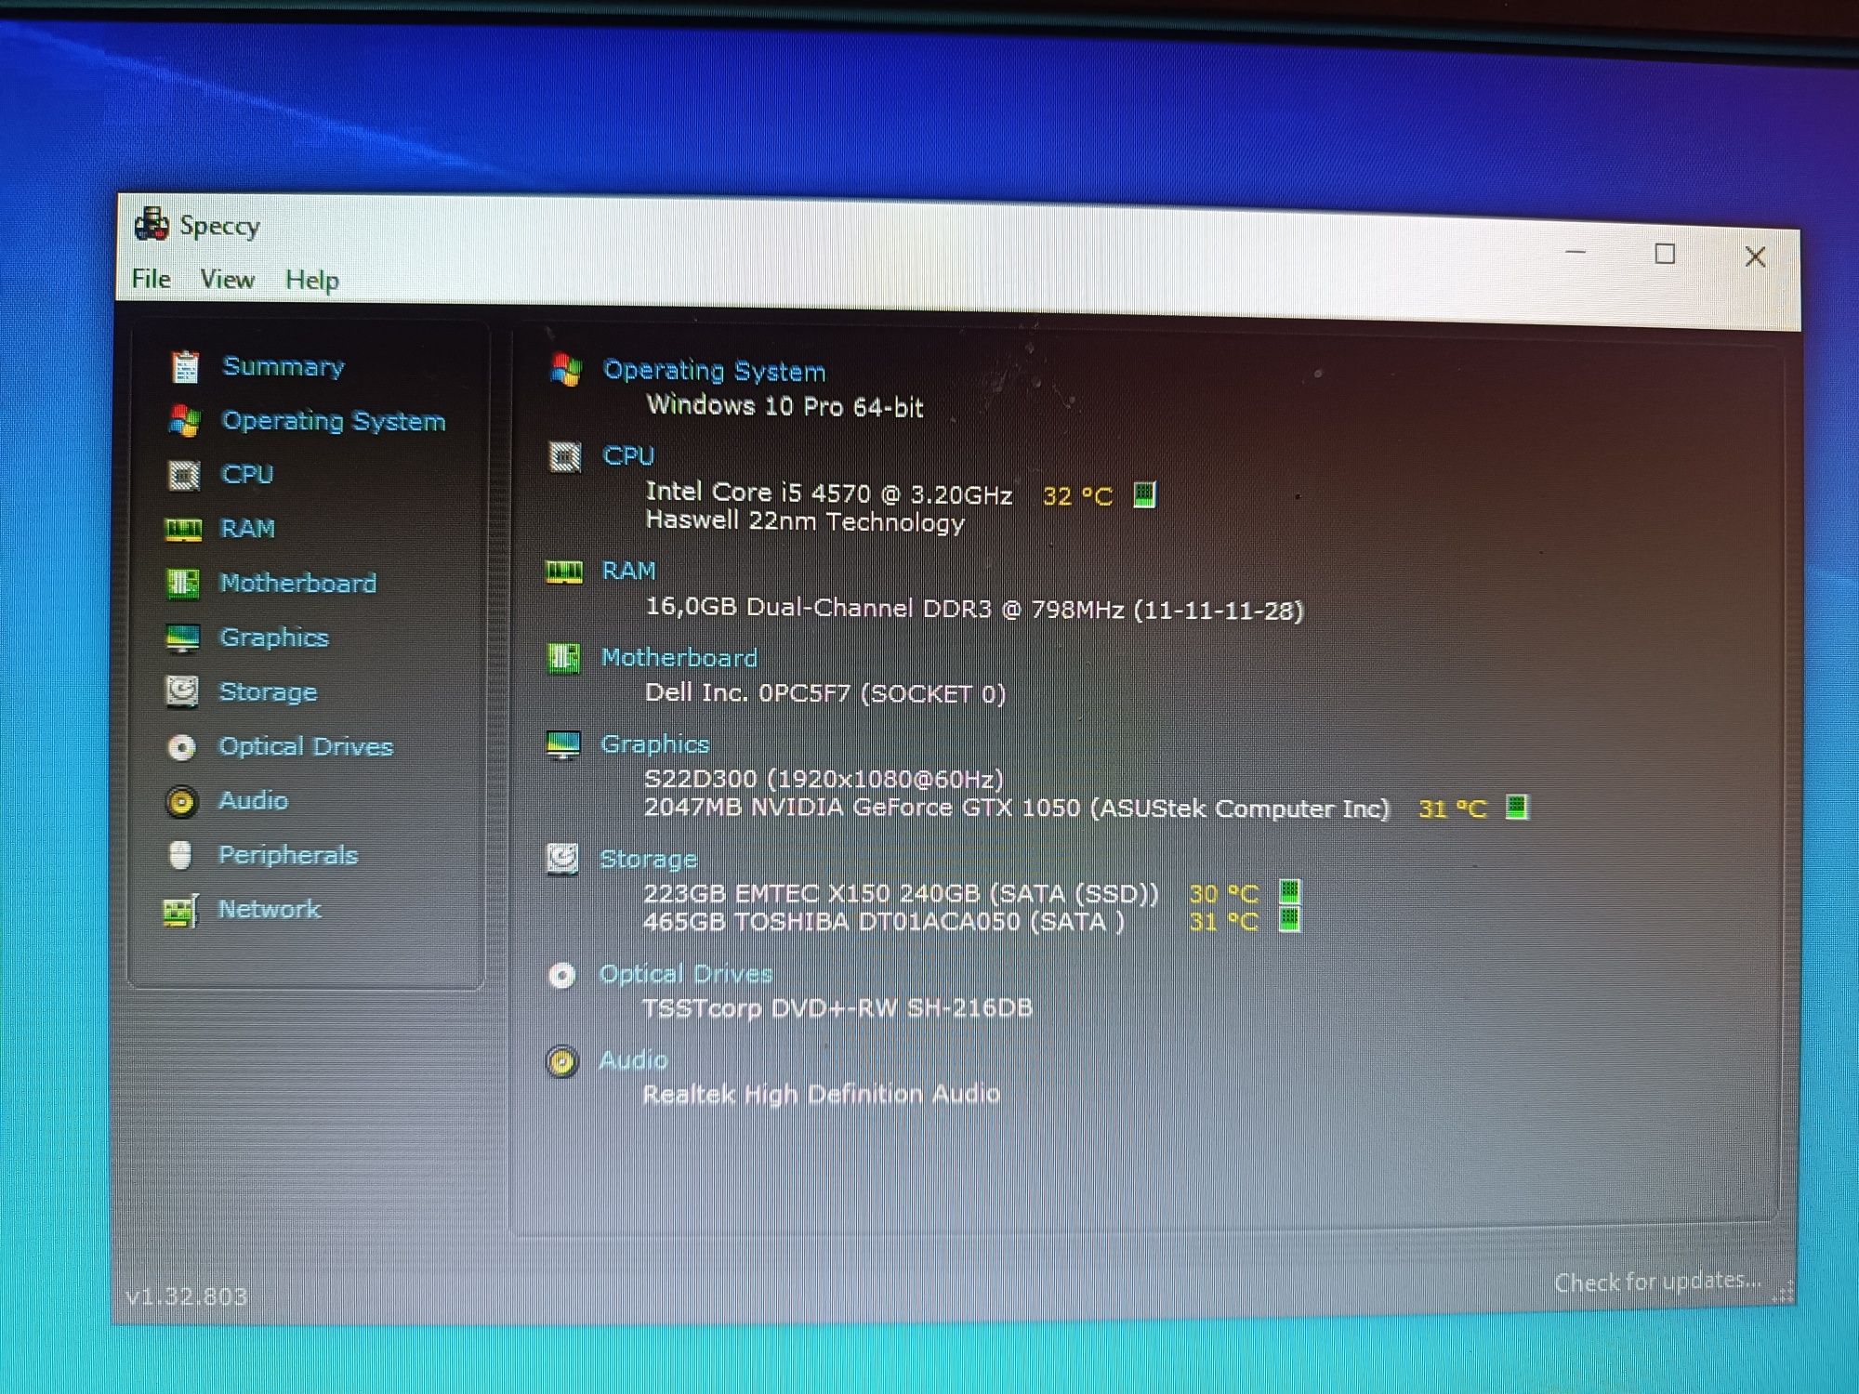Click the text Intel Core i5 4570 @ 3.20GHz
The width and height of the screenshot is (1859, 1394).
pos(829,493)
